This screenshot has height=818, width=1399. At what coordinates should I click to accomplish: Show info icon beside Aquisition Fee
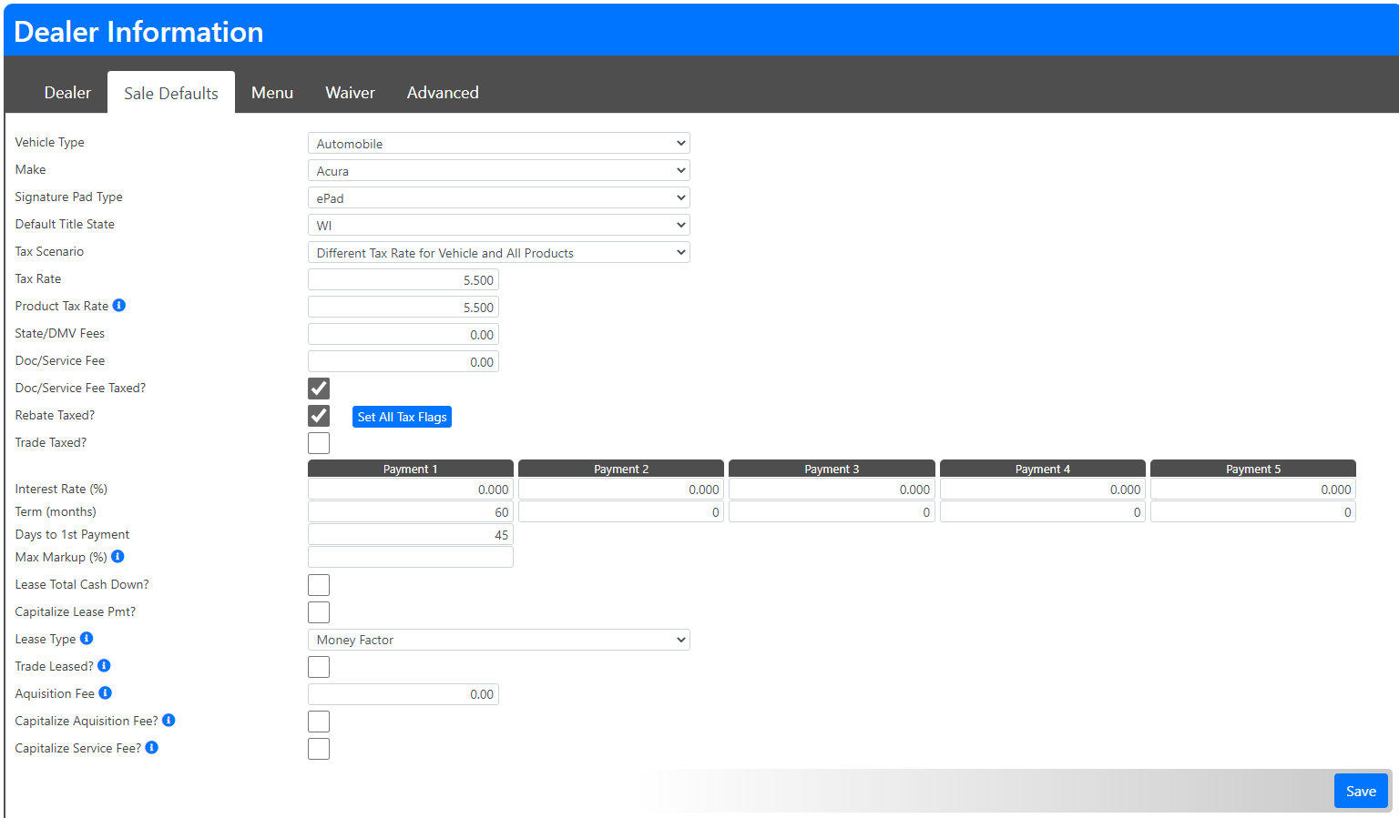pyautogui.click(x=106, y=693)
